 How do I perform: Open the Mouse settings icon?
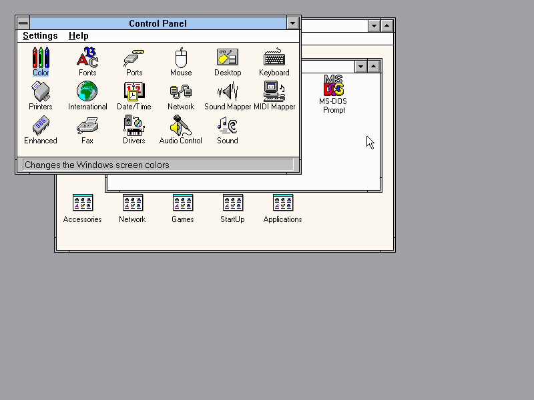[x=181, y=58]
